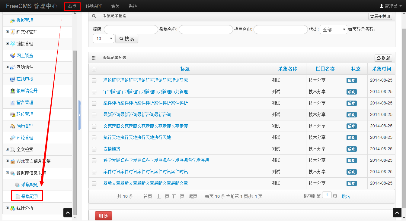Check the row 执行天地执行天地 checkbox

point(94,138)
